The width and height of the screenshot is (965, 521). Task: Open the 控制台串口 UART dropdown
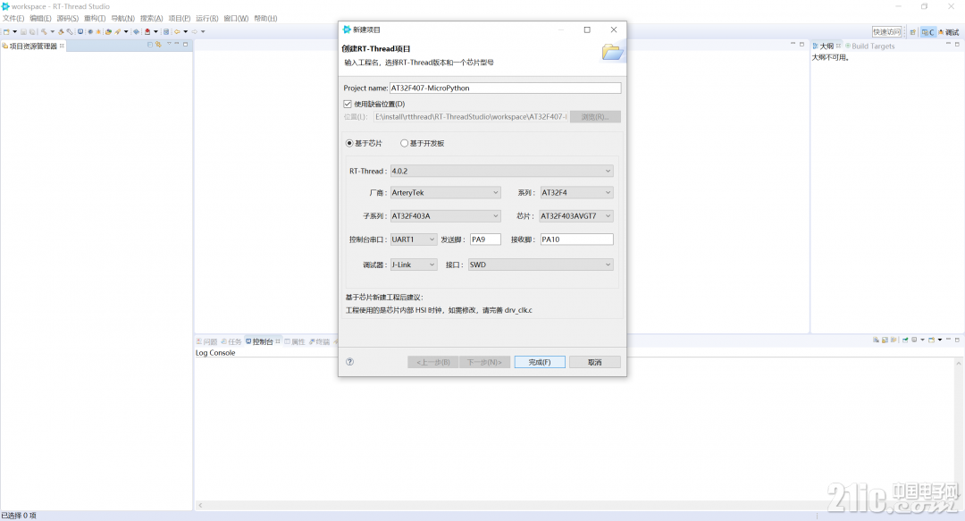(414, 239)
